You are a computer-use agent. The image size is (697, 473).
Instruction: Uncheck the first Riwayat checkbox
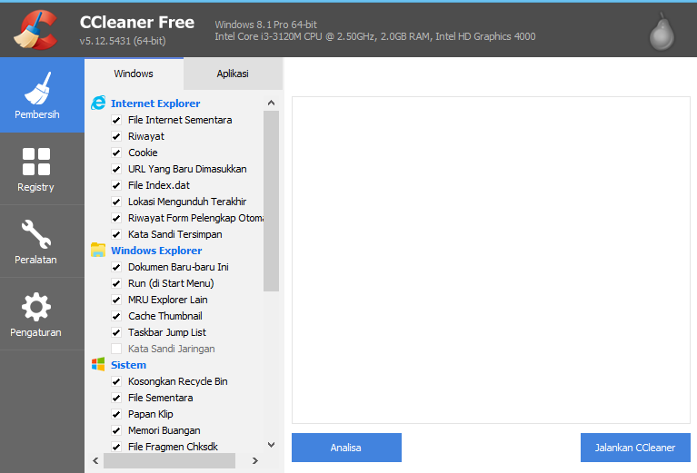pos(116,136)
